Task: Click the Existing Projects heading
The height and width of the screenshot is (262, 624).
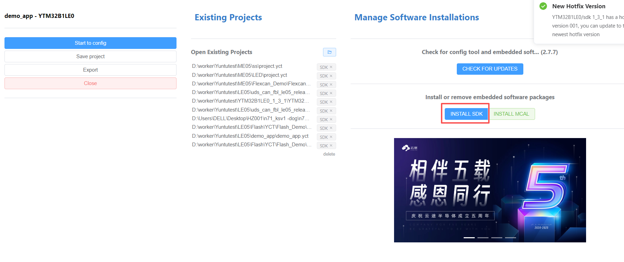Action: pos(228,17)
